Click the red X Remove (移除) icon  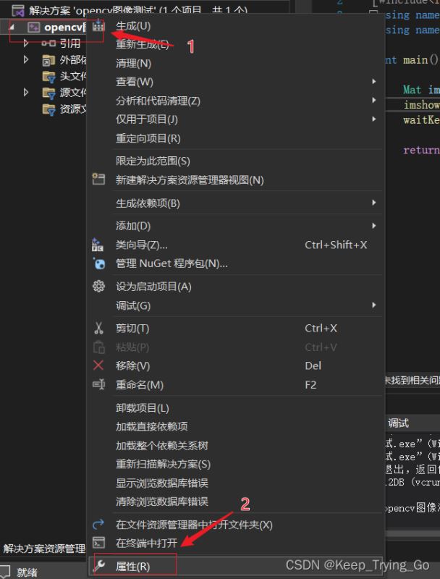tap(99, 365)
